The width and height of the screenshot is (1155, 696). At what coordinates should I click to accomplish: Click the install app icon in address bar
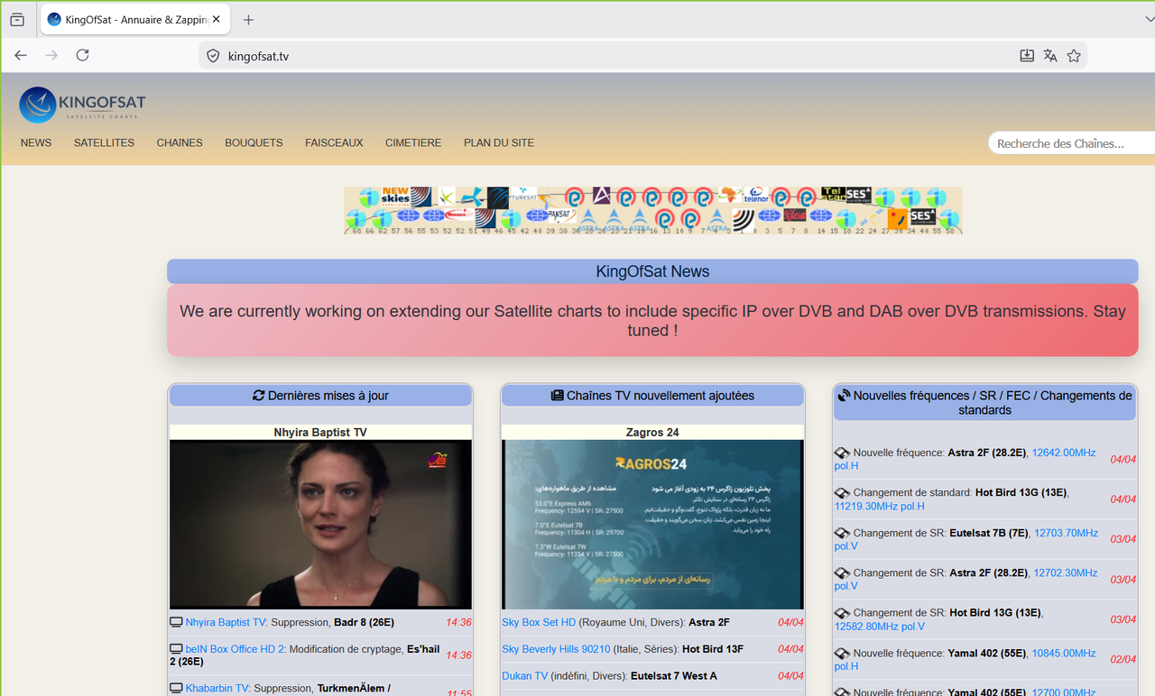pyautogui.click(x=1027, y=56)
